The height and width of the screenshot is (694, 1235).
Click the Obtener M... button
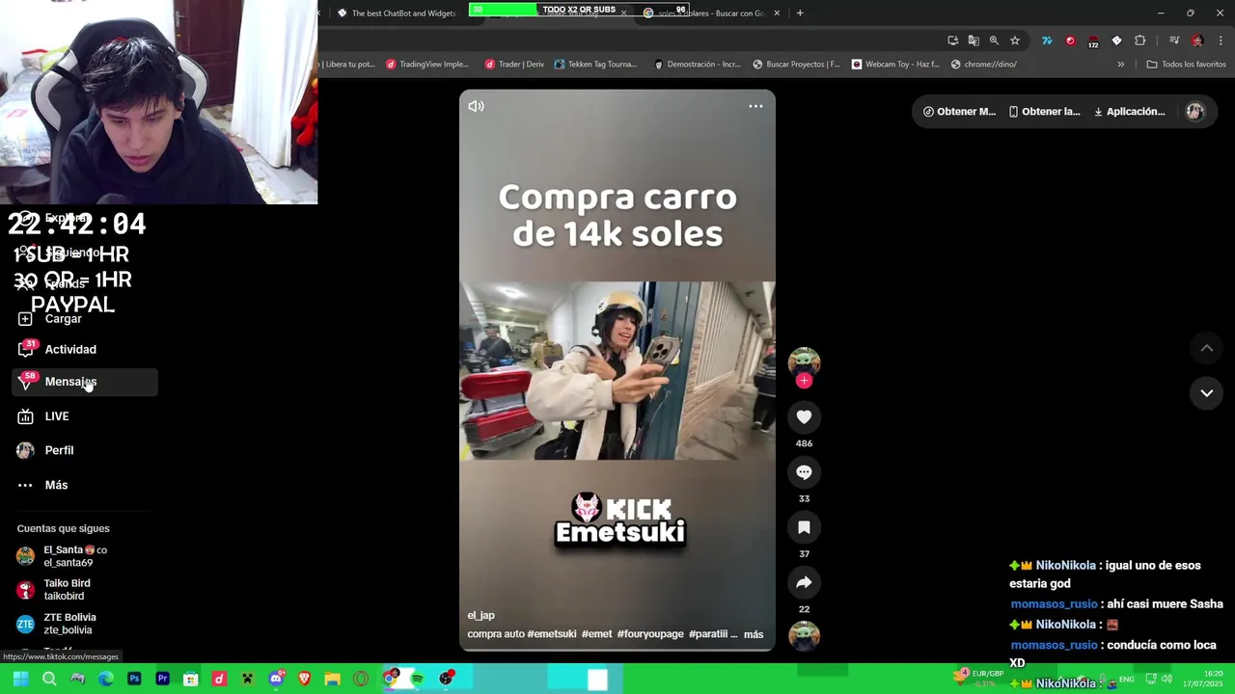click(x=959, y=112)
